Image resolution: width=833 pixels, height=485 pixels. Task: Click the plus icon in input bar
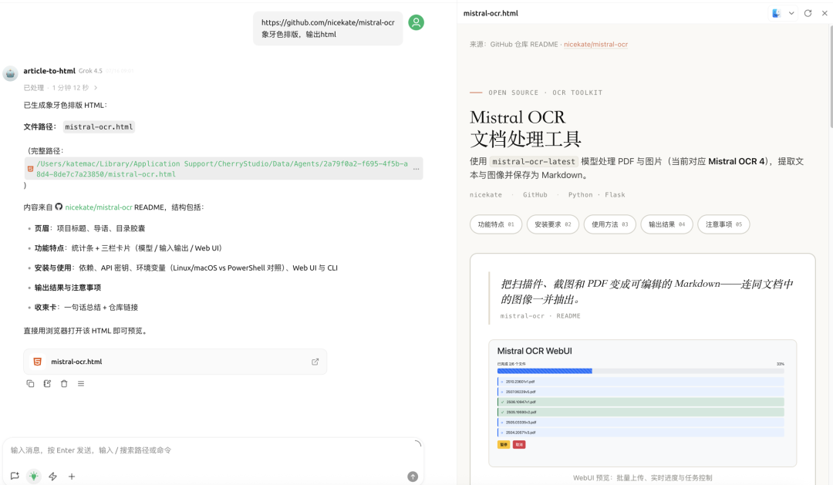point(72,477)
